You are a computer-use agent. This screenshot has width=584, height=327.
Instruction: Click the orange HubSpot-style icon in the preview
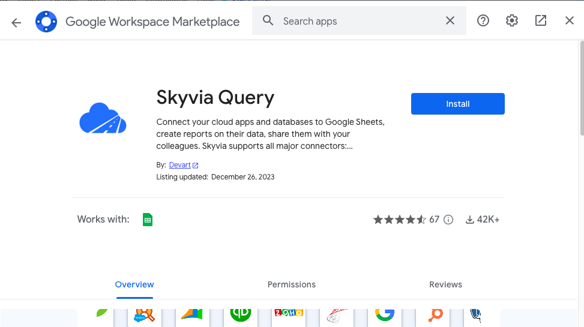[435, 315]
